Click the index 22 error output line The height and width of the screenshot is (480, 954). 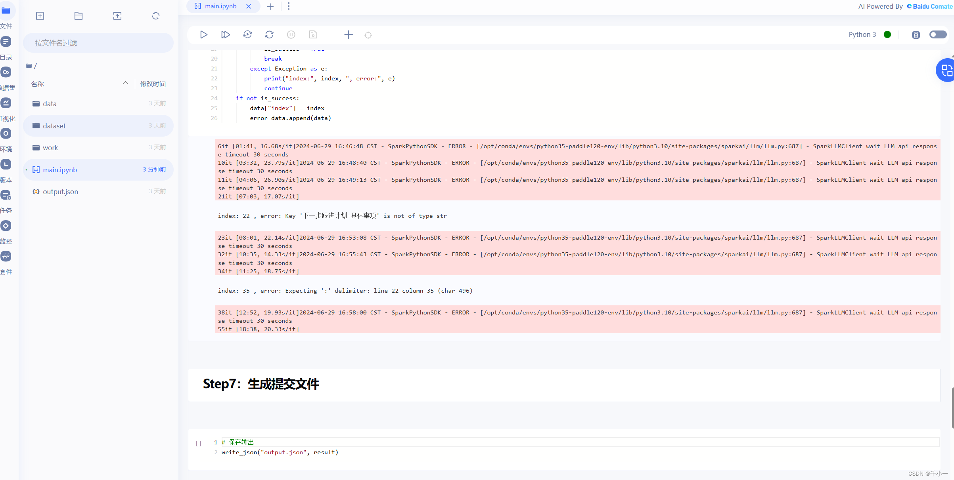[332, 216]
